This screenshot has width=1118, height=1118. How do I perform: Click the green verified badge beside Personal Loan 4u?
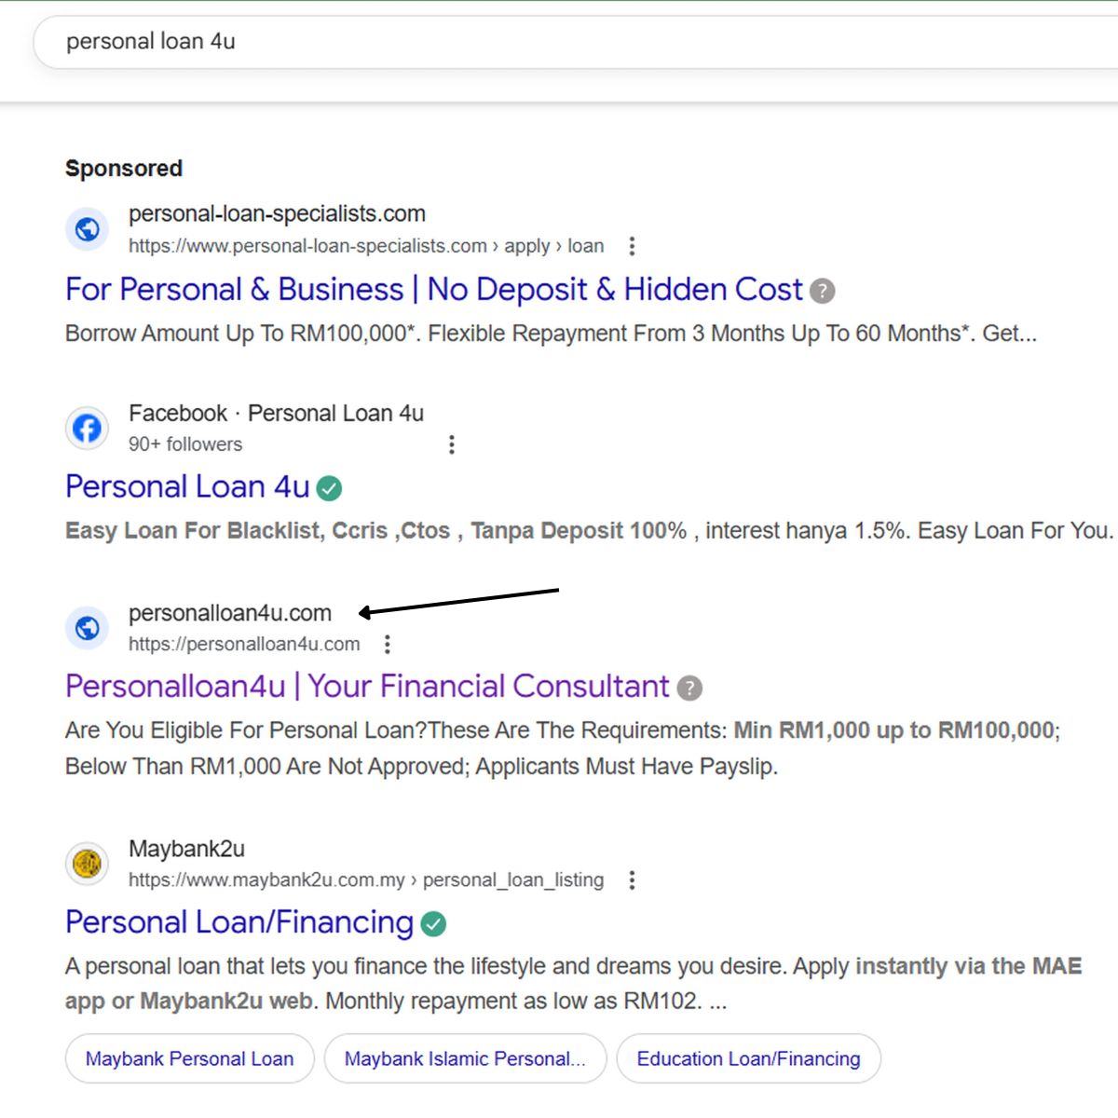329,488
